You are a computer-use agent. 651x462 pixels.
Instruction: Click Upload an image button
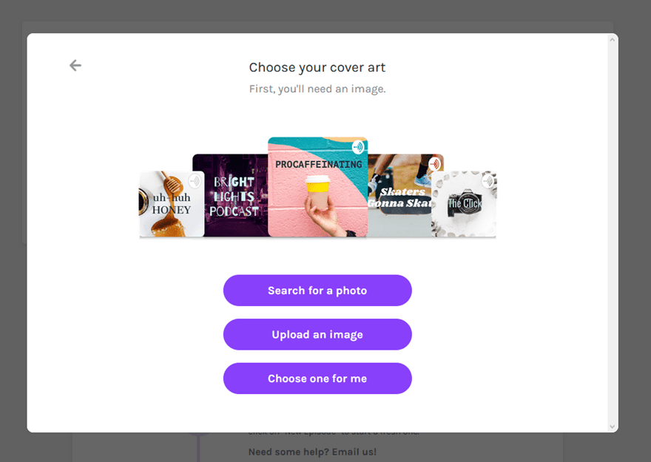pyautogui.click(x=317, y=335)
